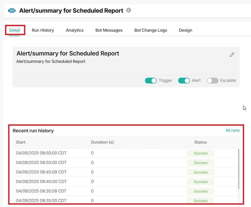
Task: Go to the Bot Messages tab
Action: point(109,30)
